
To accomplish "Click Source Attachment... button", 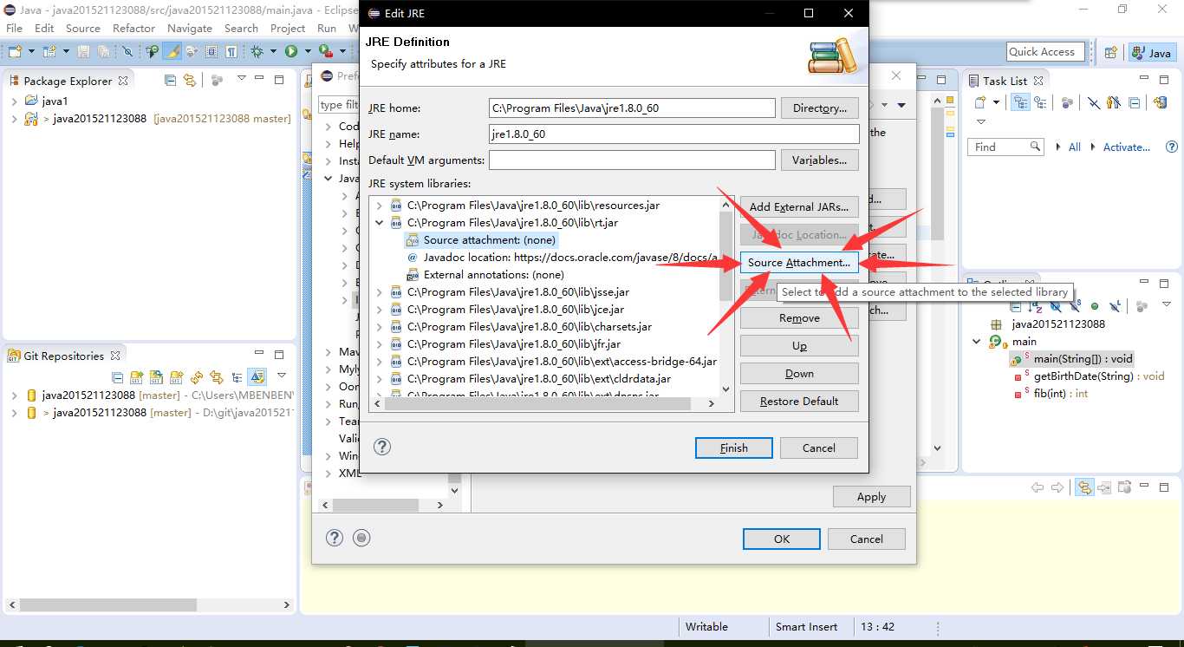I will click(799, 262).
